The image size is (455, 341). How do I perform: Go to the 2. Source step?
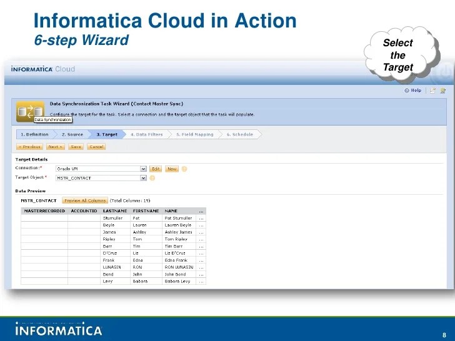(72, 134)
